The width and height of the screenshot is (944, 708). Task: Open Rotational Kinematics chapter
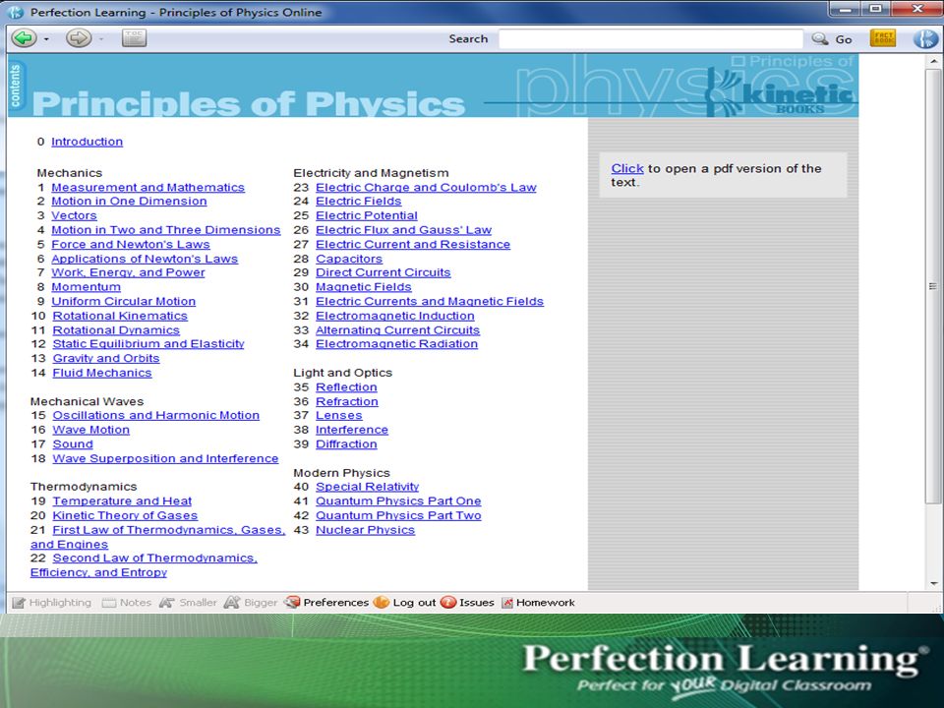120,316
